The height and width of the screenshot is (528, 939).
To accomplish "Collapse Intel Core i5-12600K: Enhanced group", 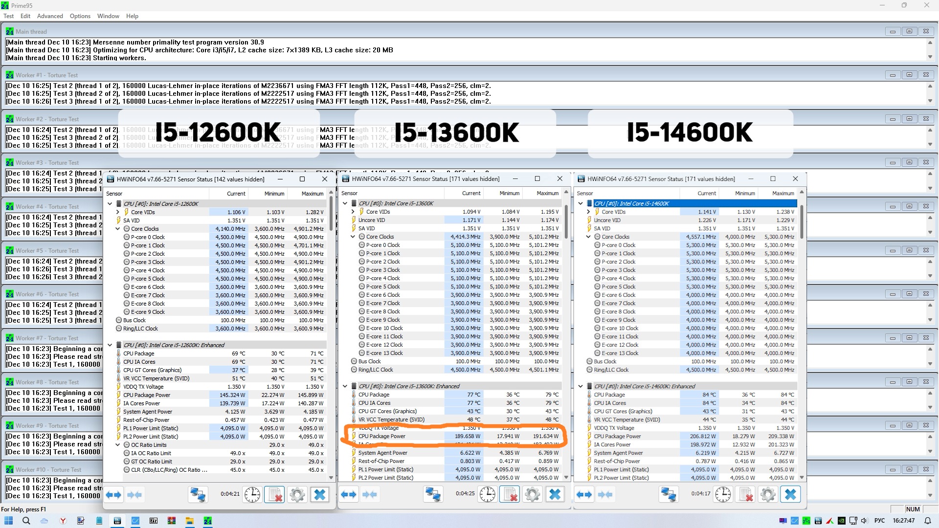I will click(110, 345).
